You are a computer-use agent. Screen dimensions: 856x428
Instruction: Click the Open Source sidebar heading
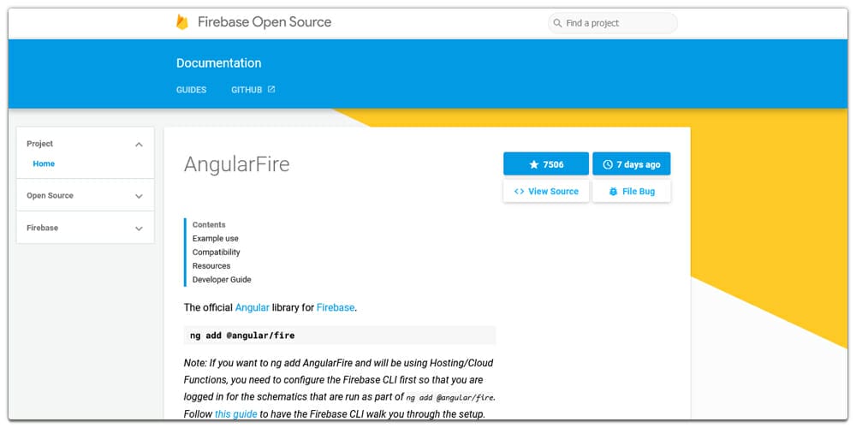[x=50, y=195]
